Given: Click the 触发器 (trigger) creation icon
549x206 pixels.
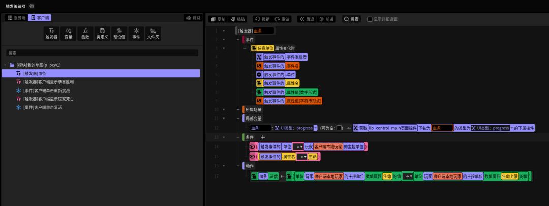Looking at the screenshot, I should [52, 33].
